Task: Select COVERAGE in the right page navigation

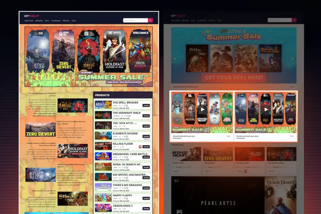Action: coord(202,20)
